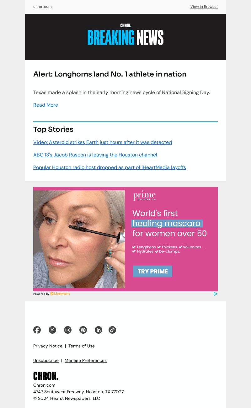Open the asteroid strikes Earth video story

(x=103, y=142)
